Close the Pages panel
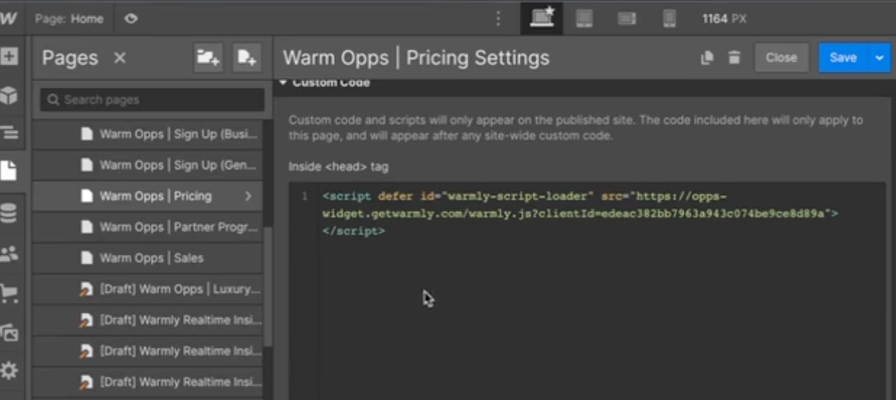The image size is (896, 400). click(x=119, y=58)
